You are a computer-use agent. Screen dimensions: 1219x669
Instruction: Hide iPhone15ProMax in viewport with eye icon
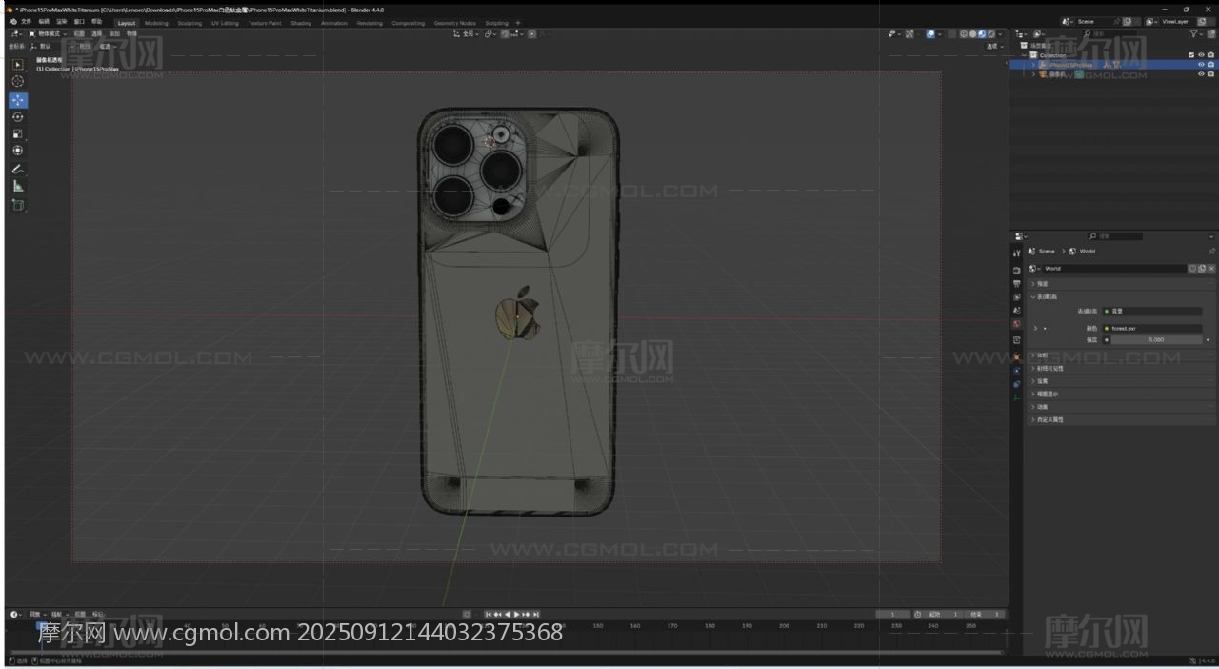point(1201,65)
